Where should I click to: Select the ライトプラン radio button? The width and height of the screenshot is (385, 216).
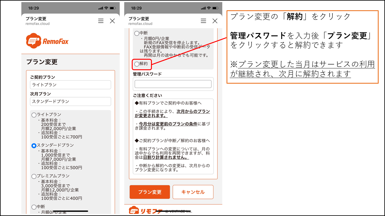point(34,115)
